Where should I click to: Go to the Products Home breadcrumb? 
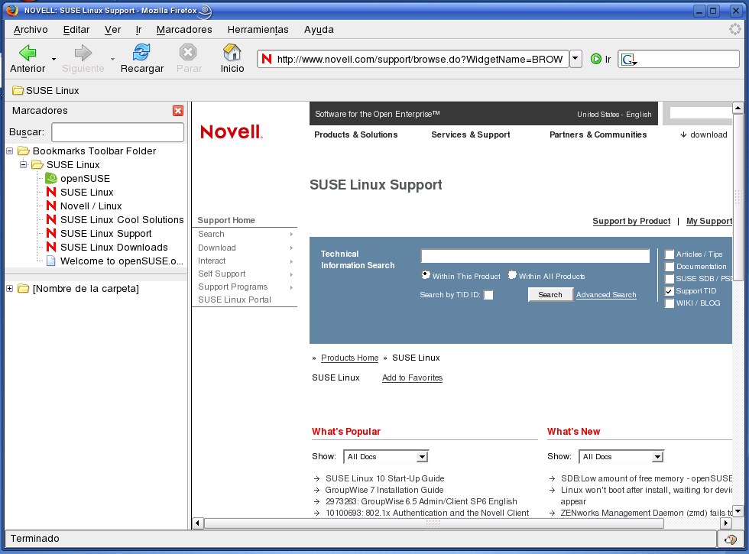click(x=350, y=358)
